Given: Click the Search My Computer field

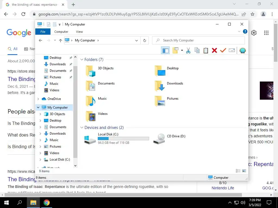Looking at the screenshot, I should (198, 40).
